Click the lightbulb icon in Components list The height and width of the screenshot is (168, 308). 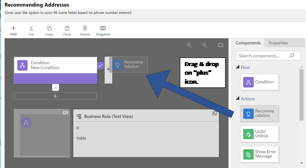(x=248, y=114)
